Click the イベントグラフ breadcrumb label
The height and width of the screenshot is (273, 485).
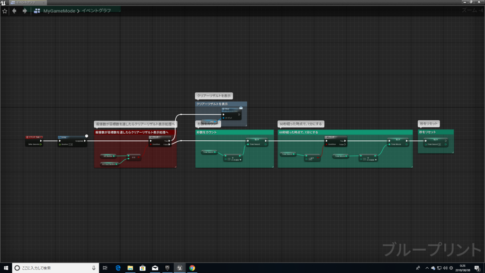[x=96, y=10]
